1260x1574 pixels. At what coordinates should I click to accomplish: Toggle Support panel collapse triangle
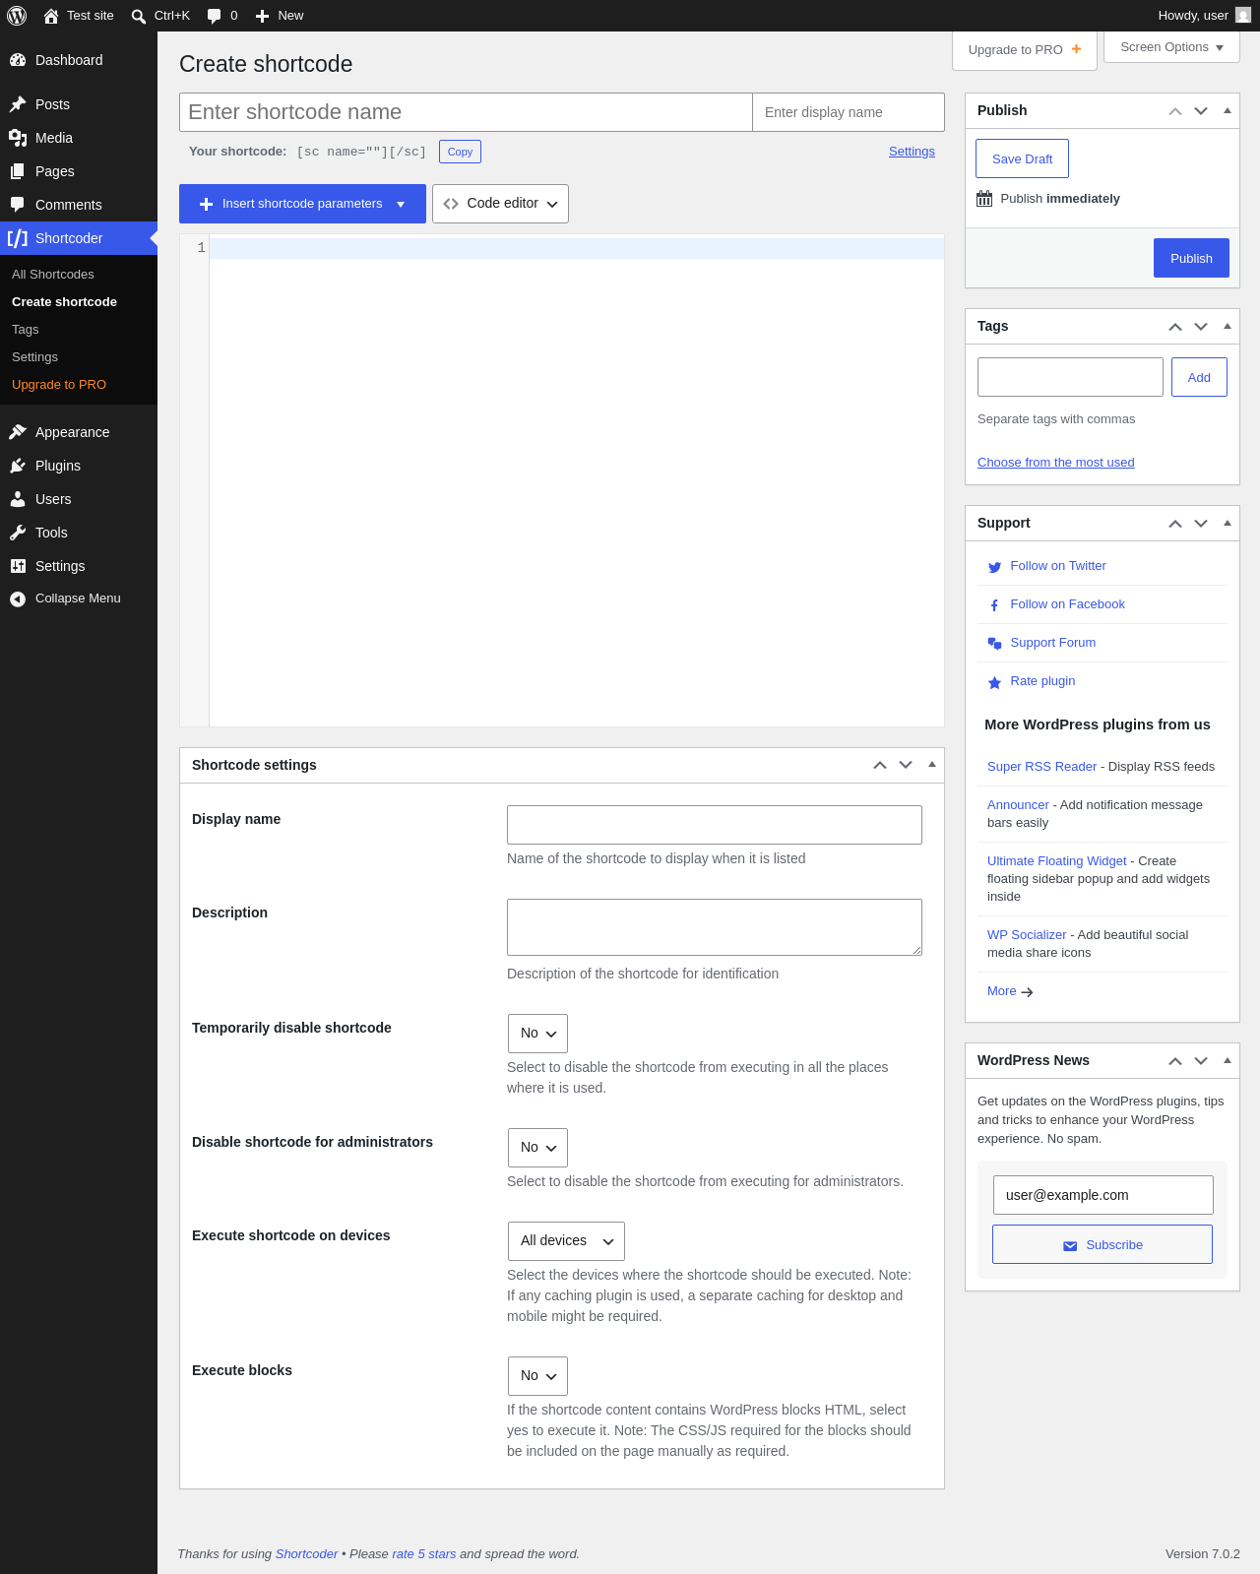(1228, 523)
